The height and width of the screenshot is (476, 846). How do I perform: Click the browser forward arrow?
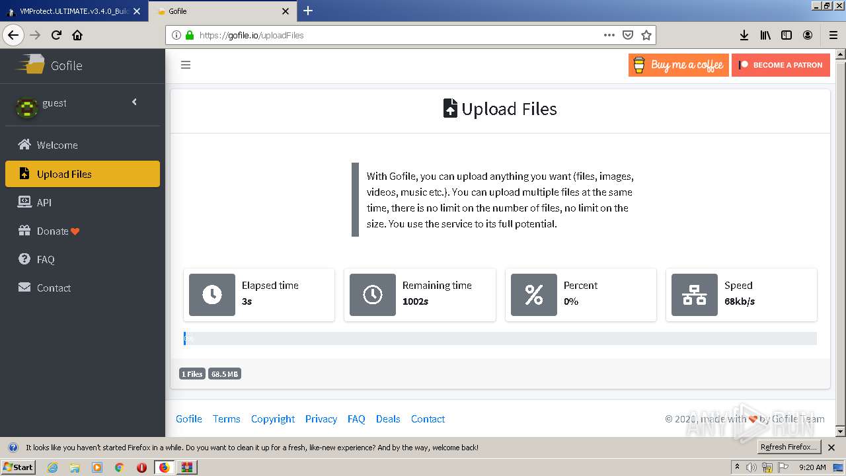click(x=35, y=35)
